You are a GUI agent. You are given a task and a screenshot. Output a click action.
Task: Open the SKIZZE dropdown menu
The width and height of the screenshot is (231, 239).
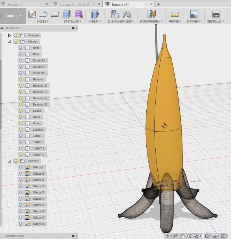(x=42, y=21)
